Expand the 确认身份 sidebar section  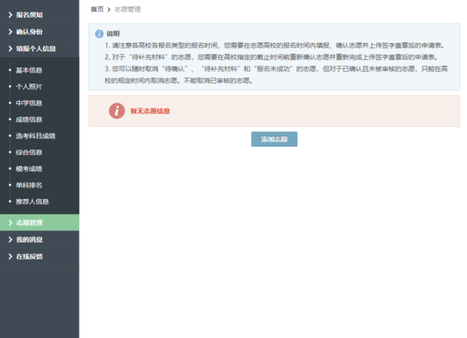pos(29,32)
